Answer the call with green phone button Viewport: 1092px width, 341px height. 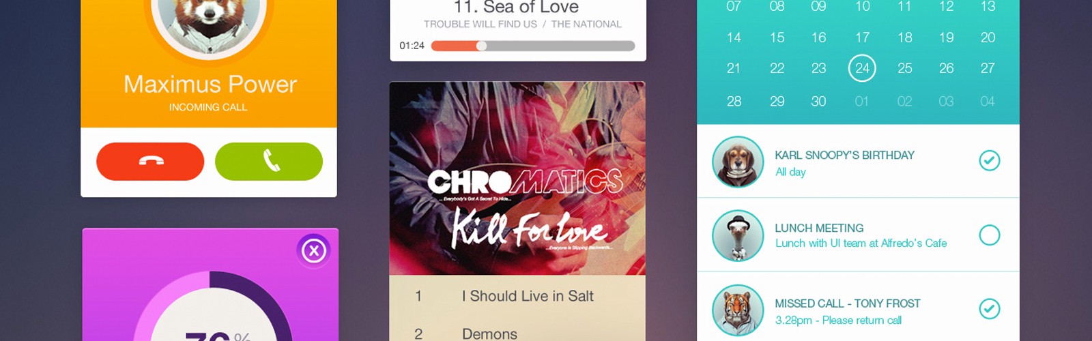[269, 162]
